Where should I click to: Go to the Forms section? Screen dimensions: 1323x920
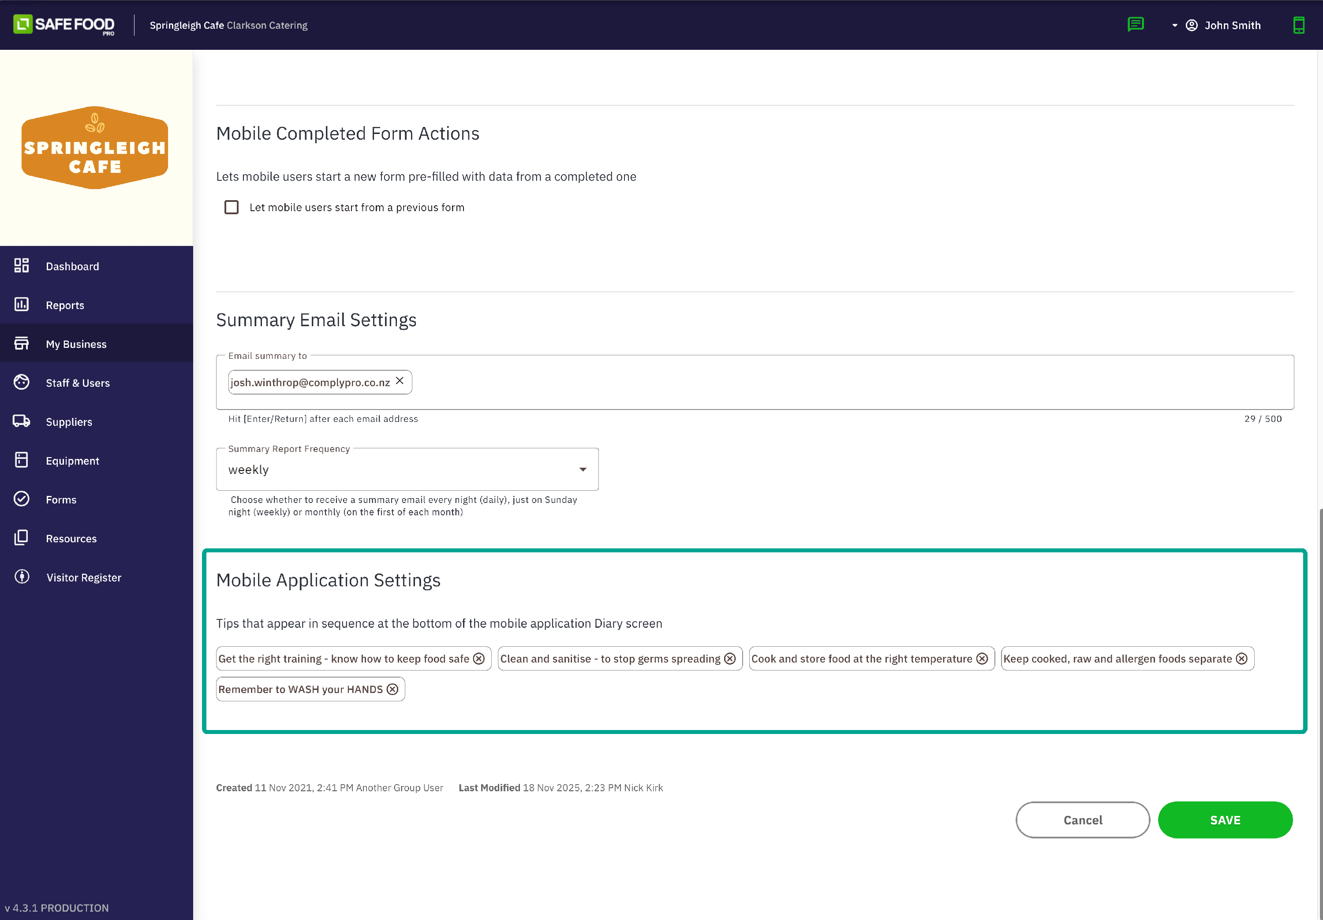(61, 499)
